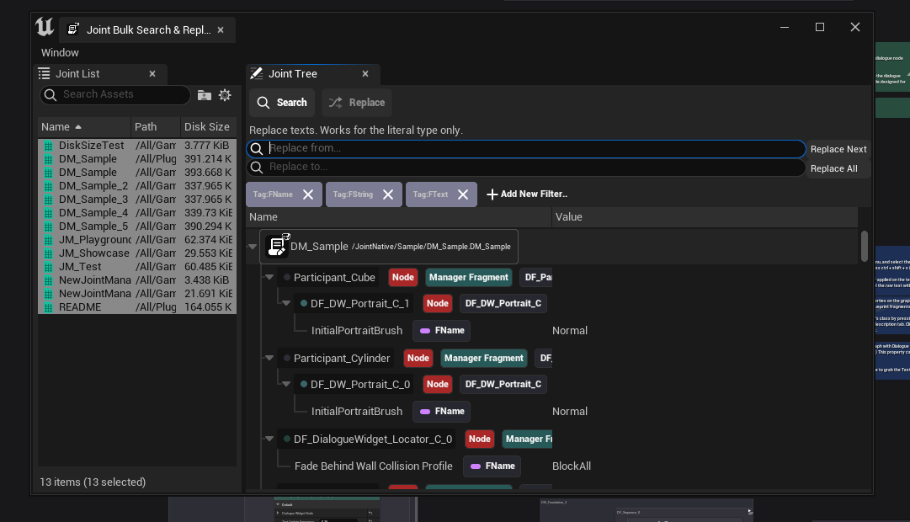Collapse the DM_Sample root tree node
The image size is (910, 522).
[x=253, y=247]
